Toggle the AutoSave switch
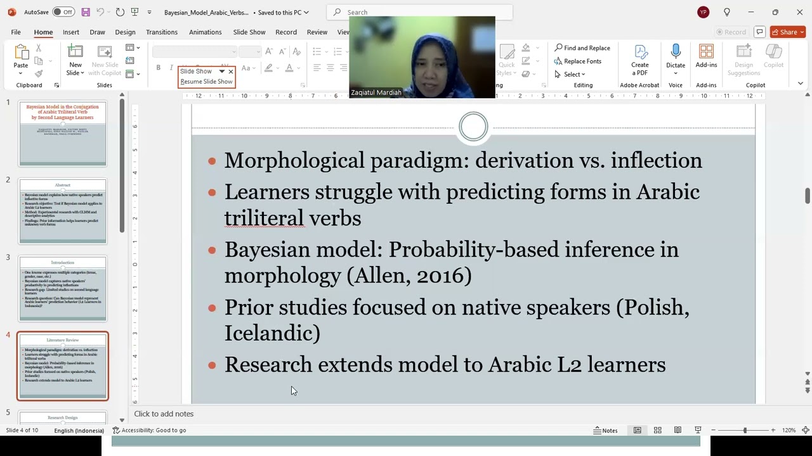This screenshot has height=456, width=812. tap(63, 12)
